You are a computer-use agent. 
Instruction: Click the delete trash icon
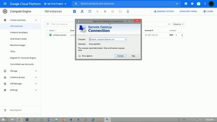[x=128, y=12]
